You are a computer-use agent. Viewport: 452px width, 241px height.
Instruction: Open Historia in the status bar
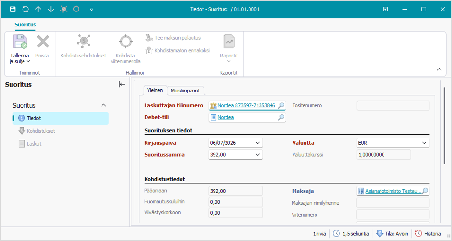[x=428, y=233]
